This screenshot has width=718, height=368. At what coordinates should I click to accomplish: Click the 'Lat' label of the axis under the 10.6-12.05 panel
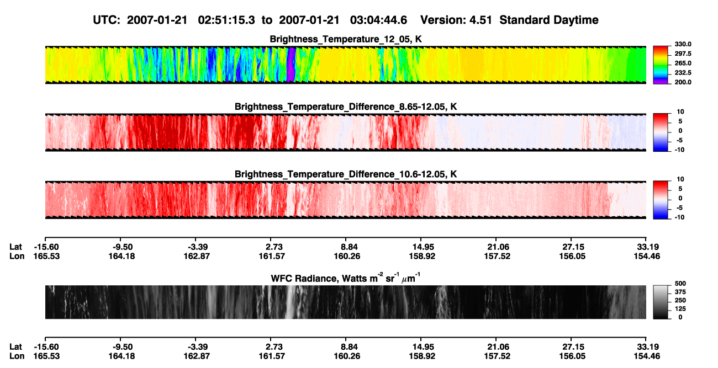click(16, 247)
